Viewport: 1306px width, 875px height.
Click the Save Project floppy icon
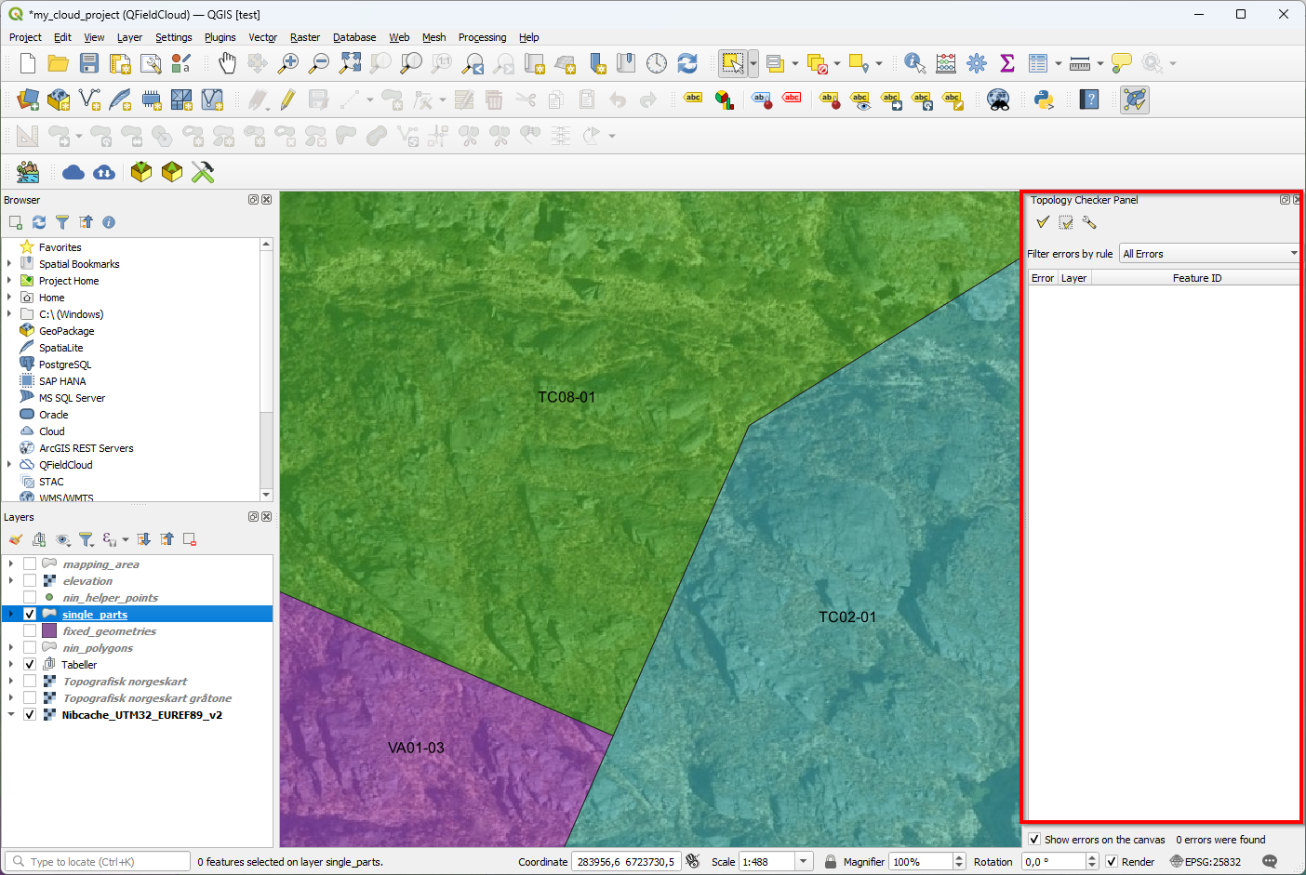[89, 63]
